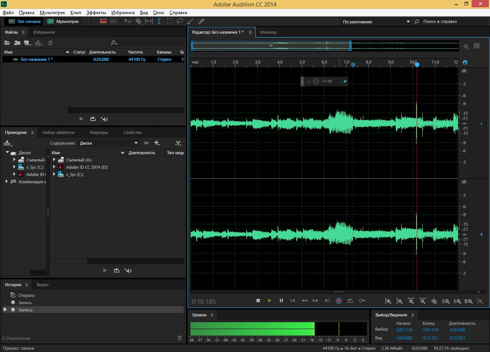Open the Файл menu
This screenshot has height=352, width=490.
[8, 13]
